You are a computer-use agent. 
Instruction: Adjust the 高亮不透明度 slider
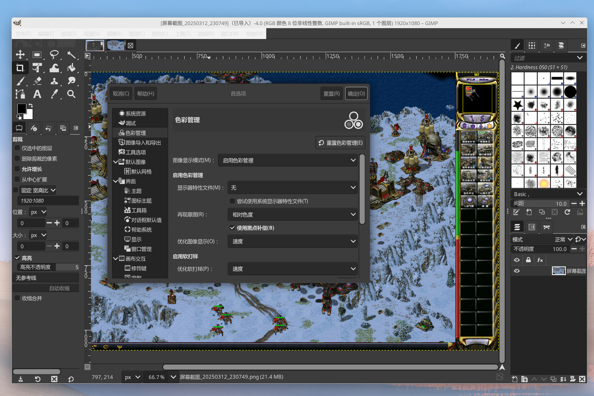click(48, 267)
